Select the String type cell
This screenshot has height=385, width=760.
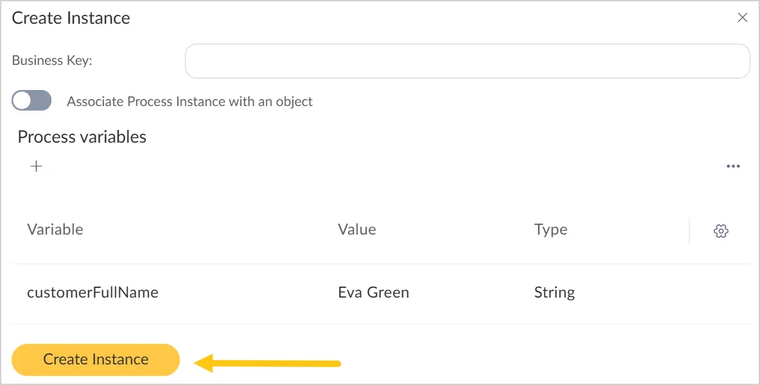[x=554, y=293]
